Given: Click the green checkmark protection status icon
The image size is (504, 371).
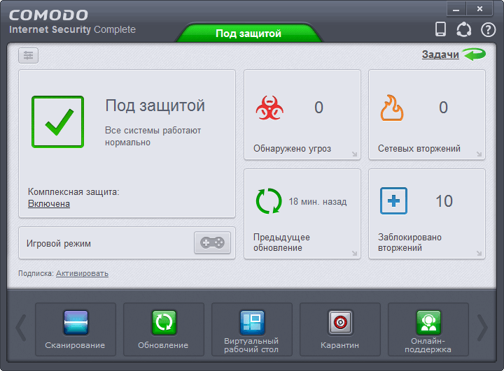Looking at the screenshot, I should (x=58, y=122).
